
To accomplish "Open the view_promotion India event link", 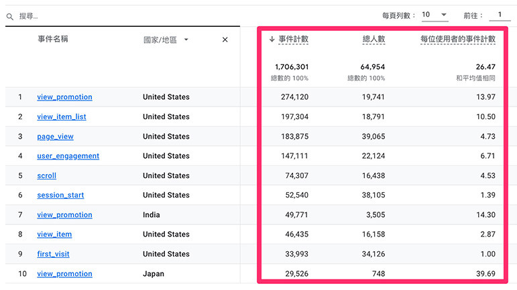I will pyautogui.click(x=64, y=215).
